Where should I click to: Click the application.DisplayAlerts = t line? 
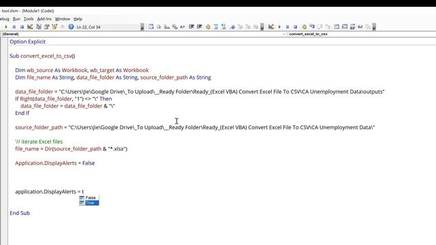(50, 192)
